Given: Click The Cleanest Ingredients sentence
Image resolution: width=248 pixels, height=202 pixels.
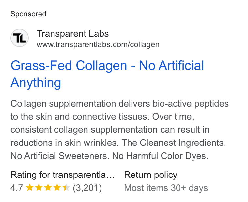Looking at the screenshot, I should 174,143.
